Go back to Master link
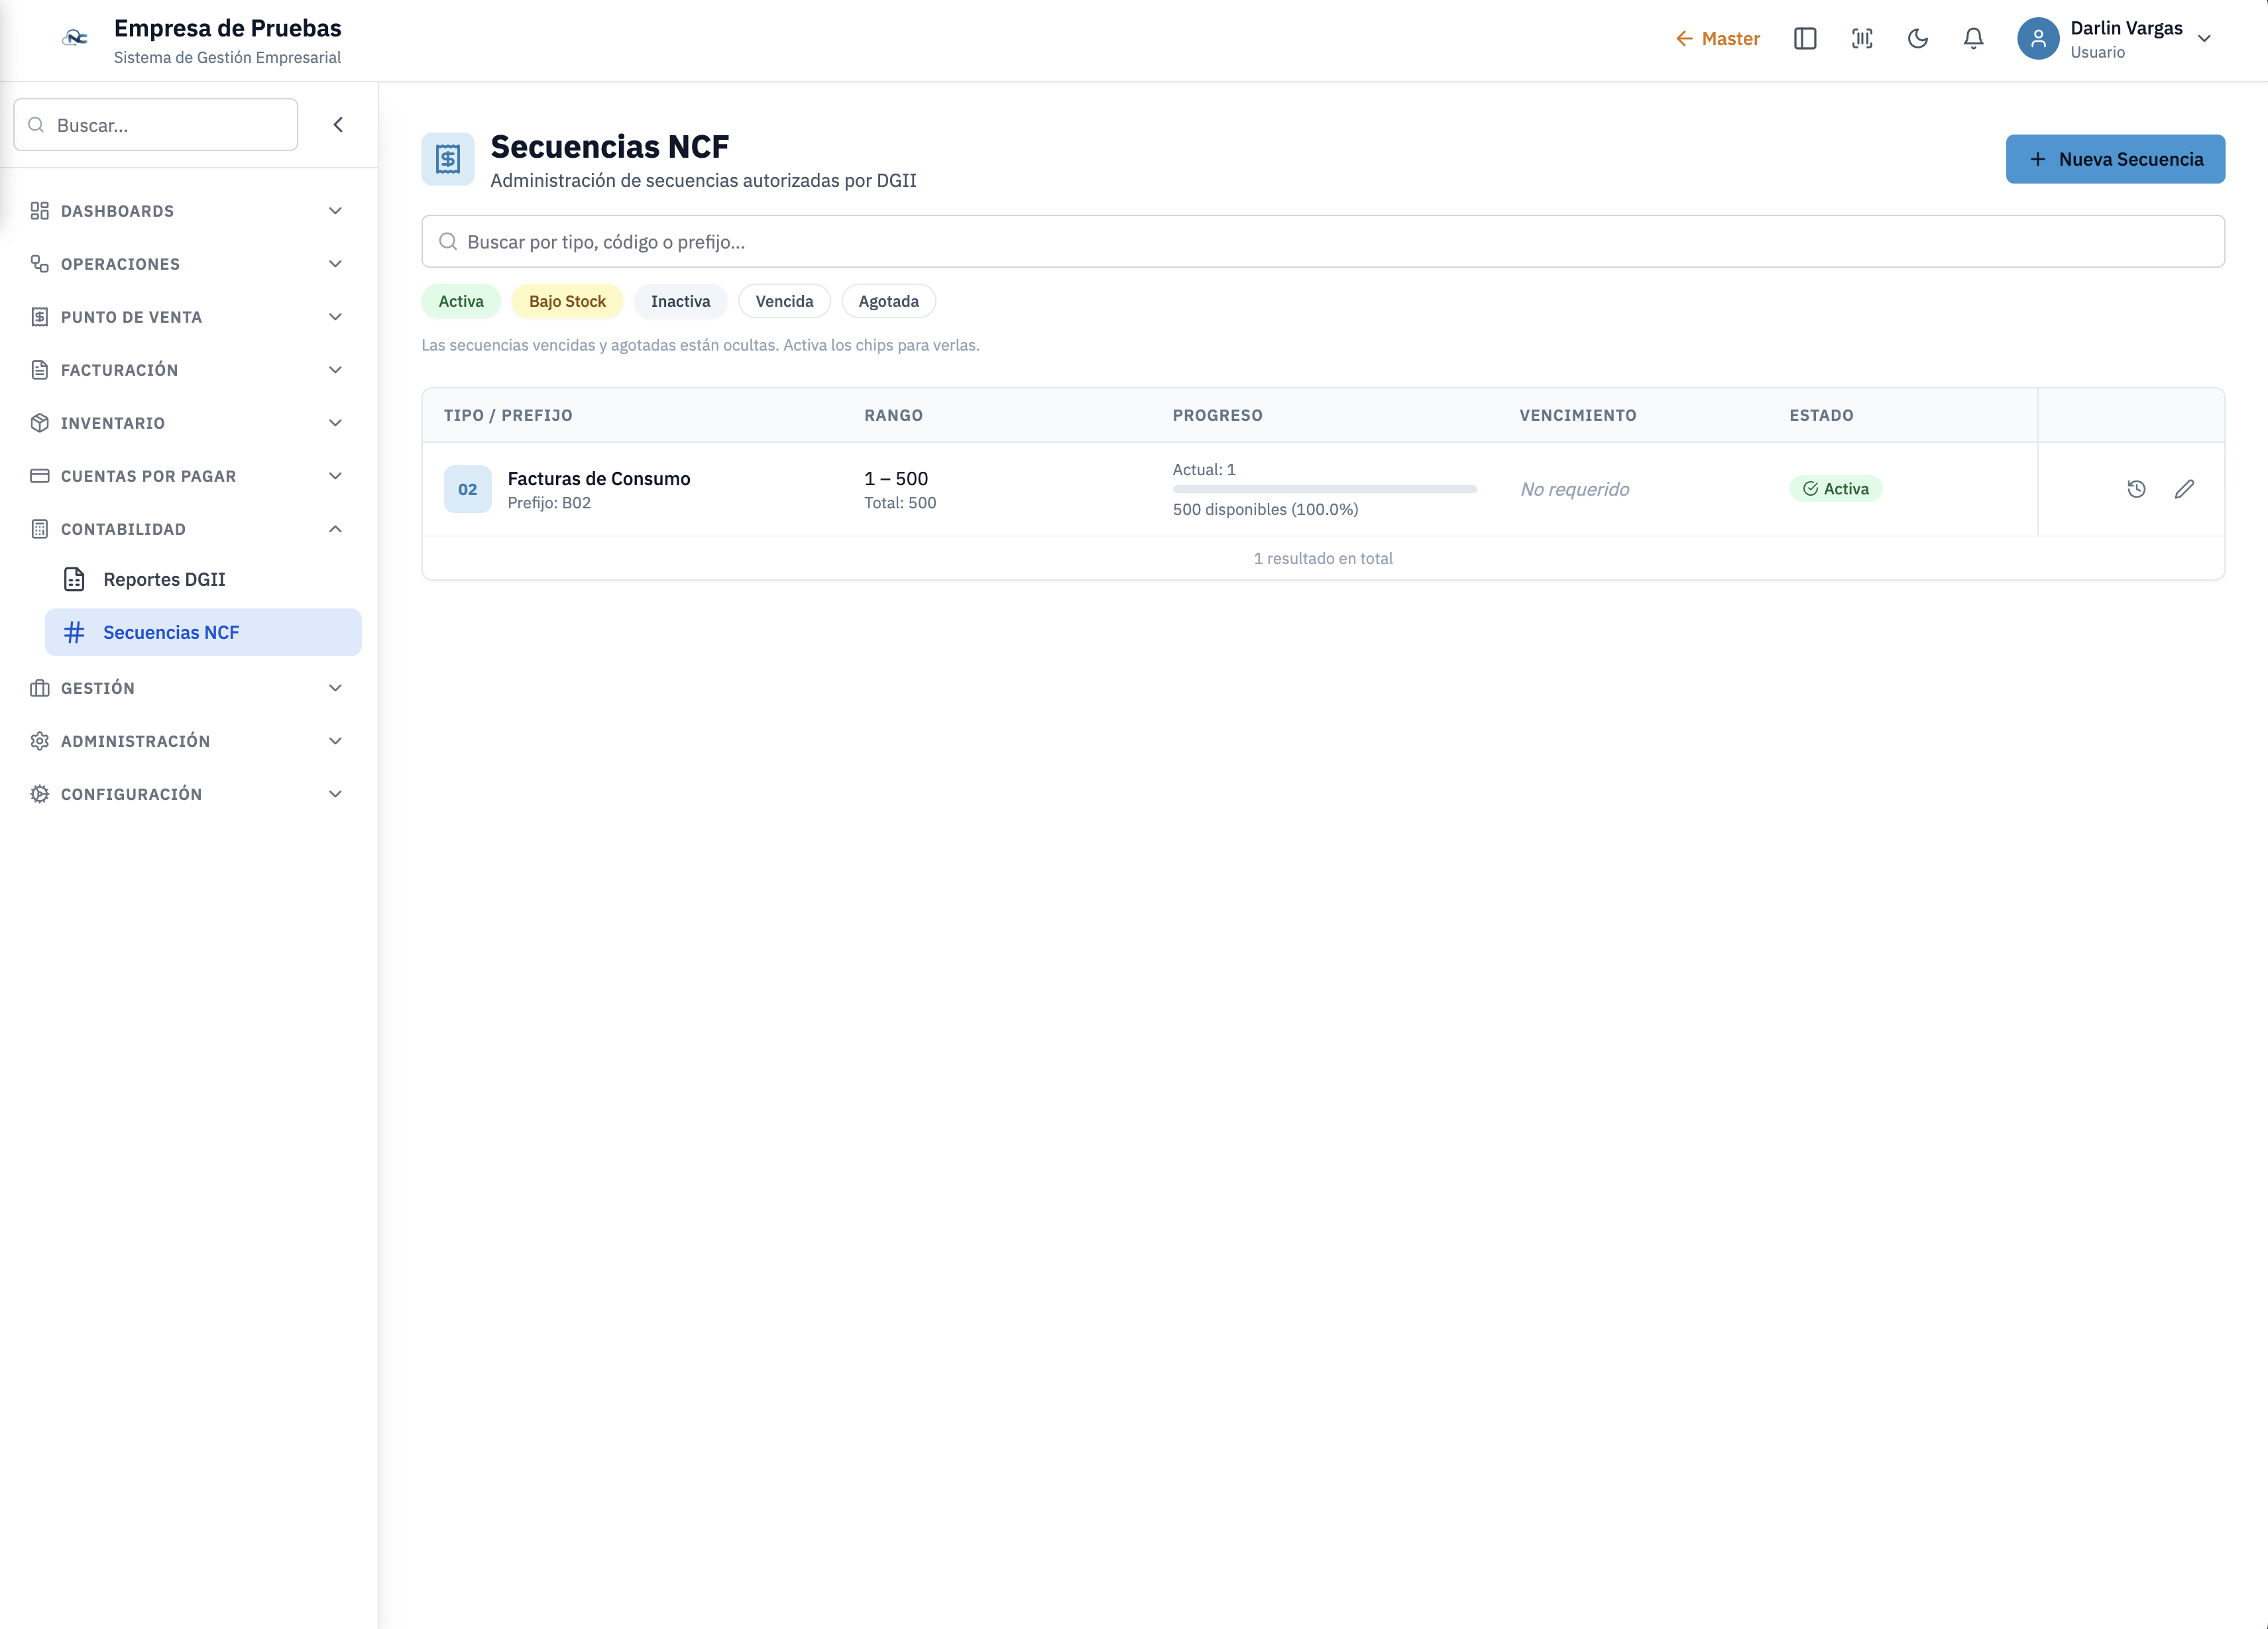 [x=1717, y=39]
